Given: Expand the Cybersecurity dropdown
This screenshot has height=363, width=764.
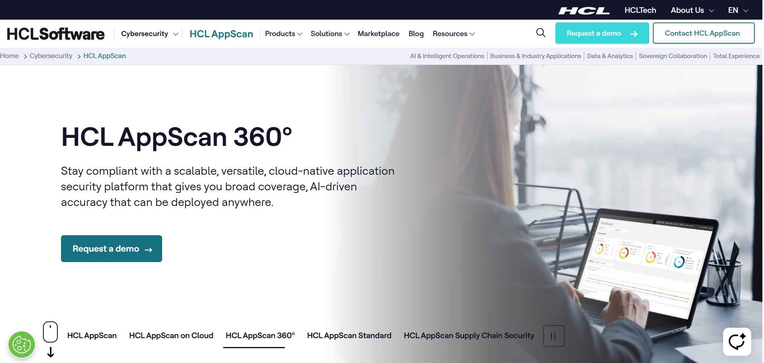Looking at the screenshot, I should click(x=149, y=34).
